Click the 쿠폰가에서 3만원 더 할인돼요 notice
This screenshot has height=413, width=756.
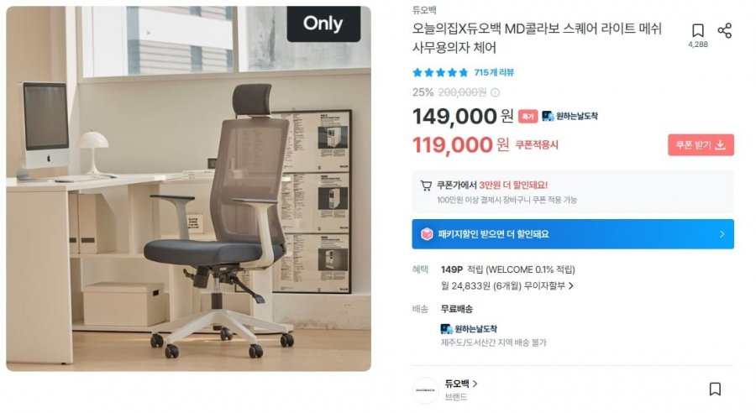click(x=491, y=185)
